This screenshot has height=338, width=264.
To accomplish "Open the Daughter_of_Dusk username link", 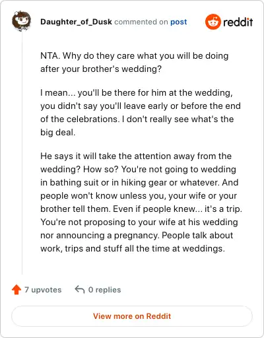I will click(76, 22).
